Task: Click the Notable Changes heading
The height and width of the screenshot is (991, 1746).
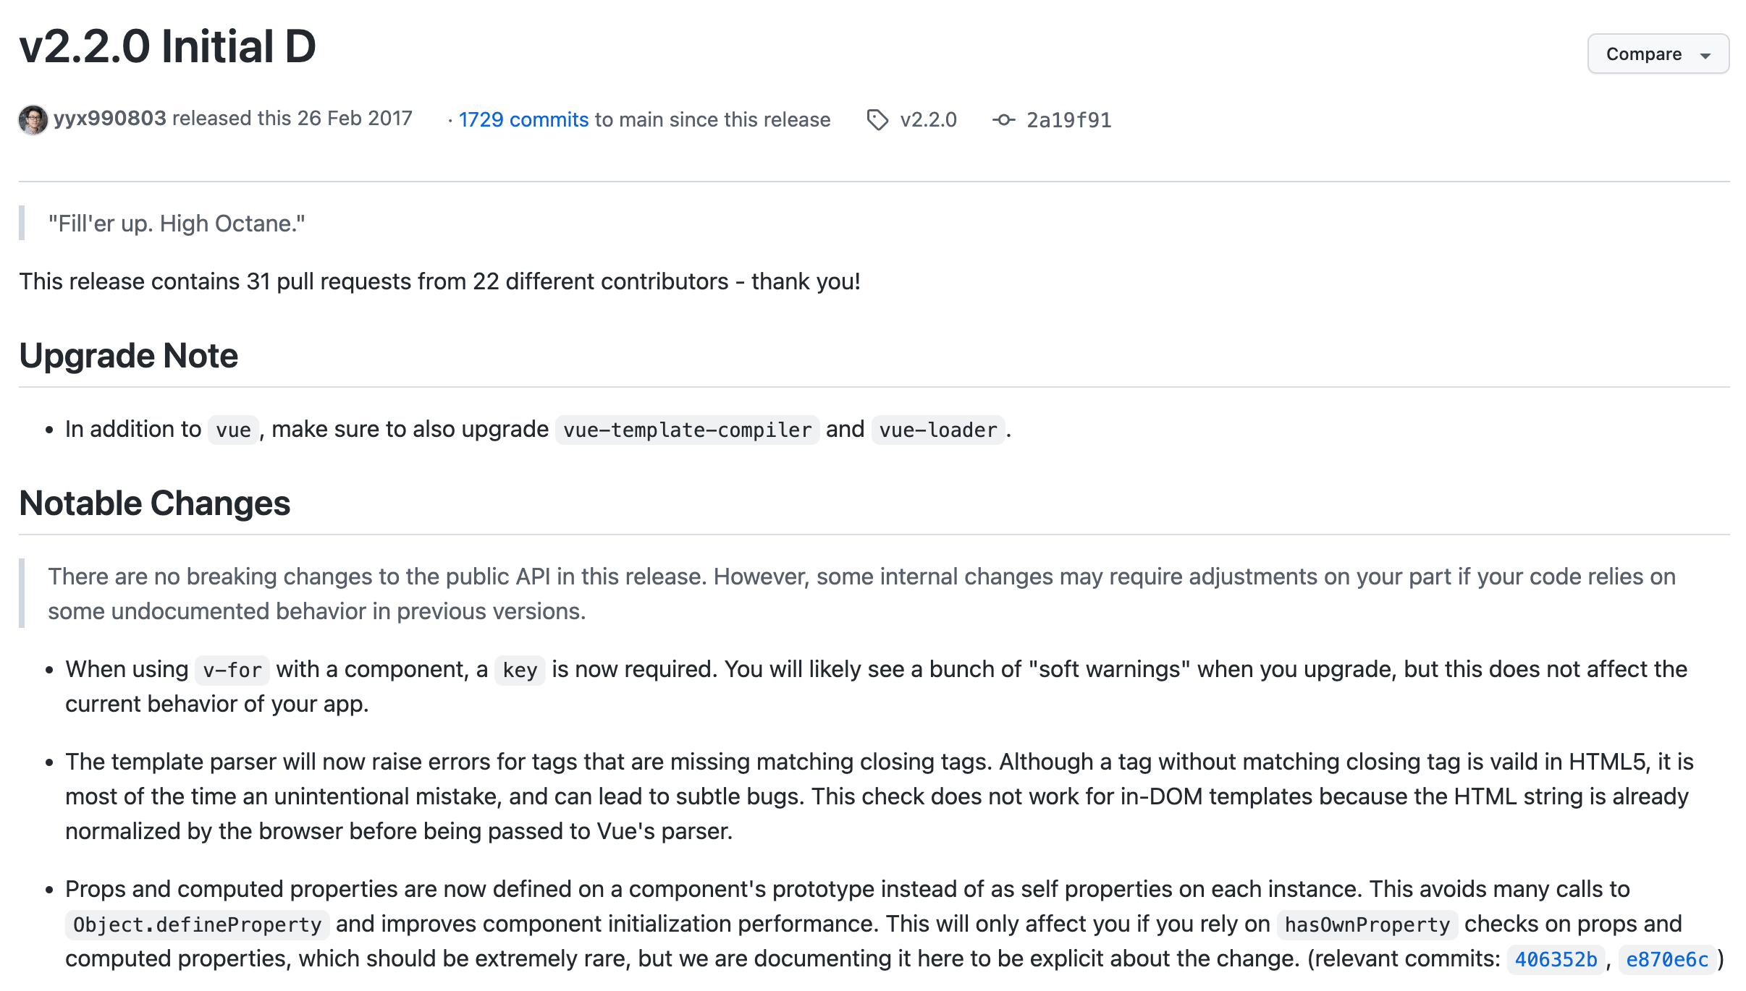Action: click(x=155, y=503)
